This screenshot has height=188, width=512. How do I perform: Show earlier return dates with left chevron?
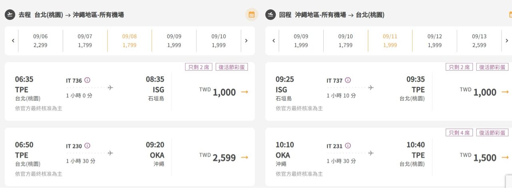[274, 40]
